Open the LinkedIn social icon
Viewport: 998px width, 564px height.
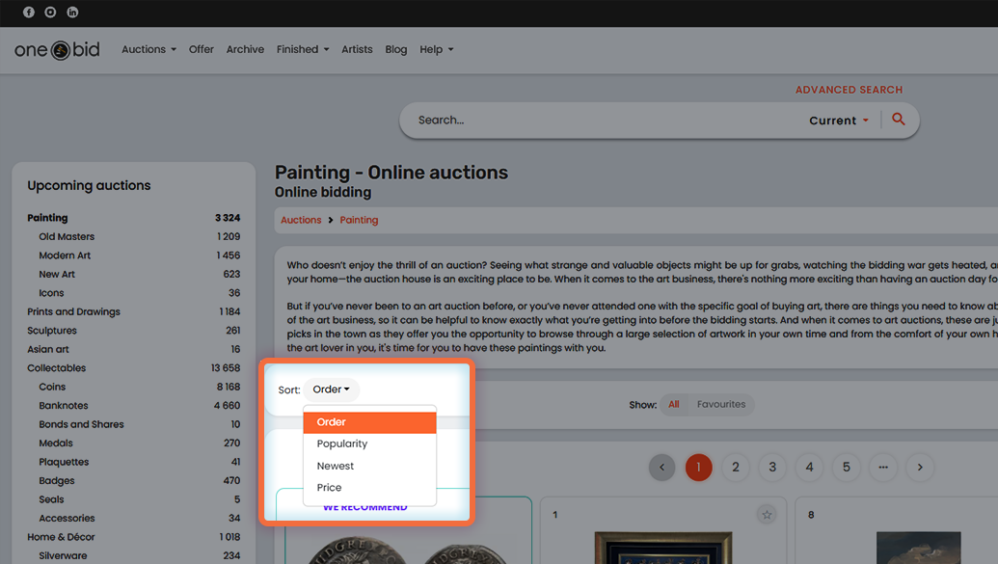pos(72,13)
